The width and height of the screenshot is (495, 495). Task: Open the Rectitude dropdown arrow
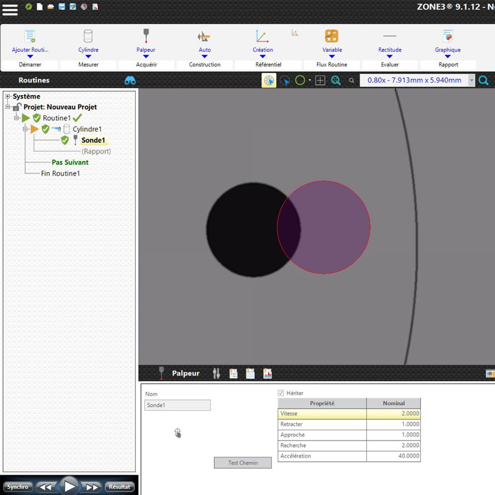tap(390, 56)
